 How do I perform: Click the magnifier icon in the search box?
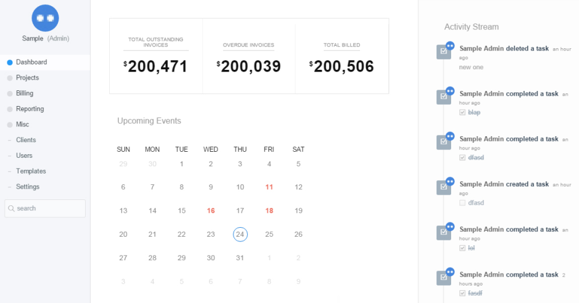(11, 208)
